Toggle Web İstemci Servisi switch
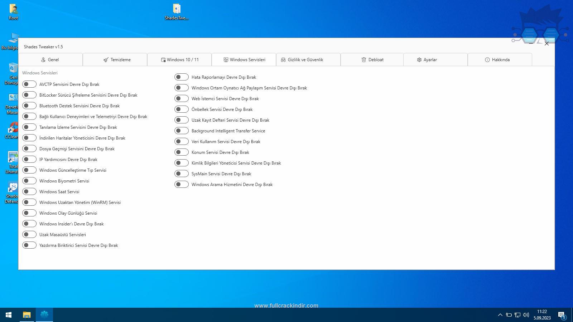Screen dimensions: 573x322 (x=182, y=98)
